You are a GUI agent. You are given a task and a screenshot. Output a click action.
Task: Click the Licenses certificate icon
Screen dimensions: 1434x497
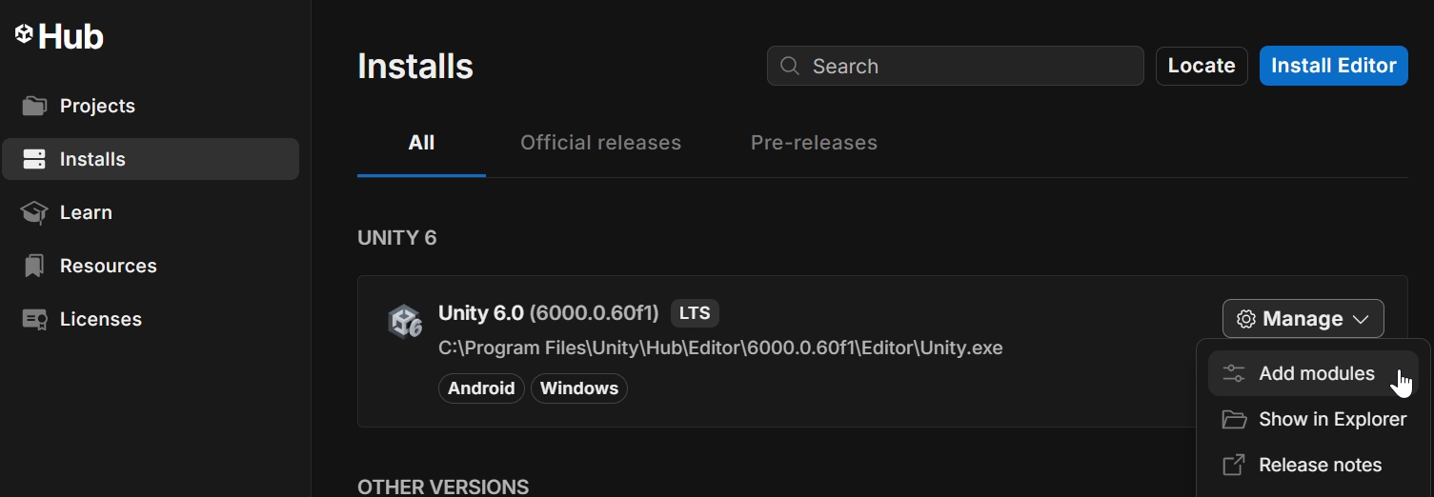pos(34,319)
